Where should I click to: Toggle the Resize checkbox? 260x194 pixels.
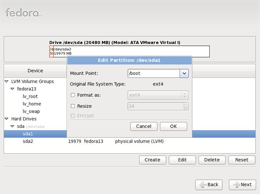tap(73, 106)
